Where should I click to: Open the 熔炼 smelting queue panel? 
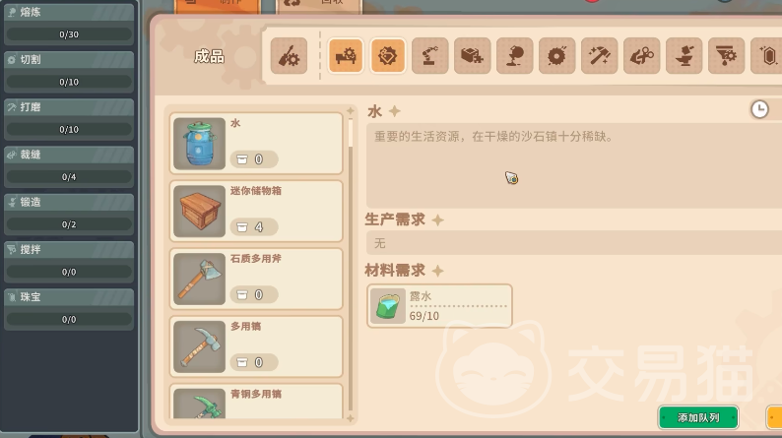(x=69, y=24)
